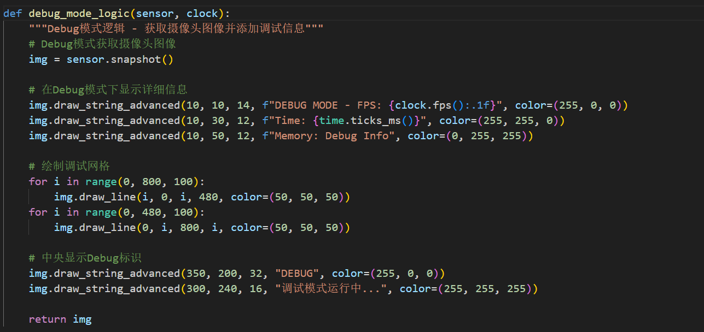Click the color tuple (0, 255, 255)
The width and height of the screenshot is (704, 332).
[489, 135]
